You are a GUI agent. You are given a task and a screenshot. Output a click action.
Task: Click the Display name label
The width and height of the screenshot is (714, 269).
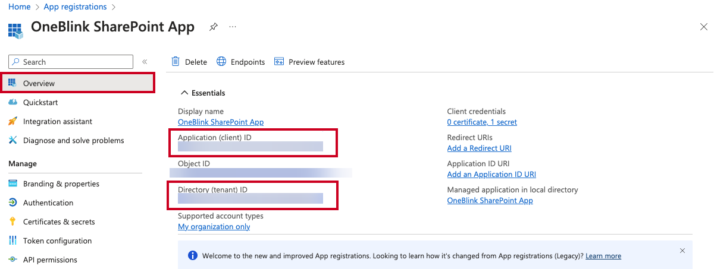click(x=201, y=111)
